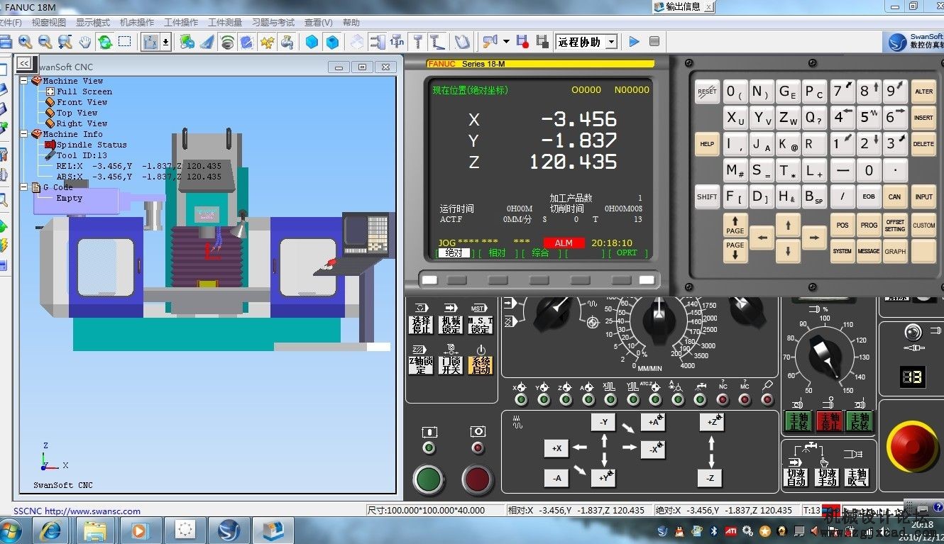Open the media player taskbar icon
944x544 pixels.
(x=140, y=530)
